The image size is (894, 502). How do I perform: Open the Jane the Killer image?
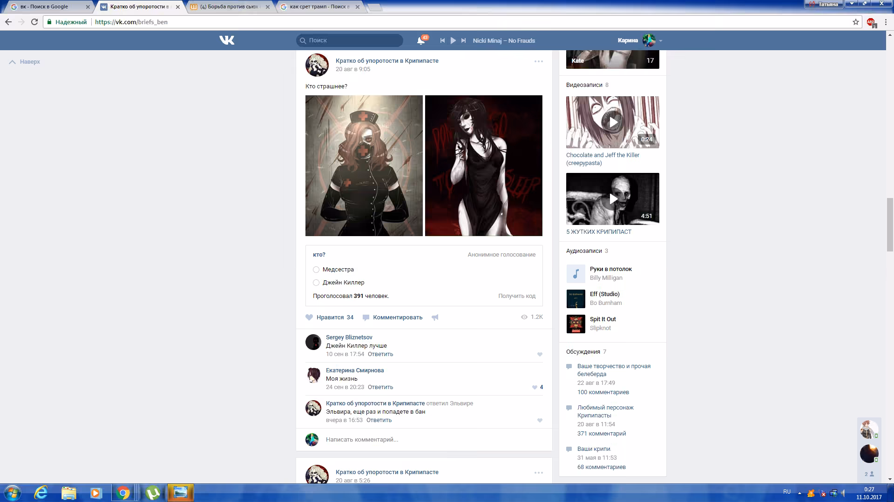[x=484, y=165]
